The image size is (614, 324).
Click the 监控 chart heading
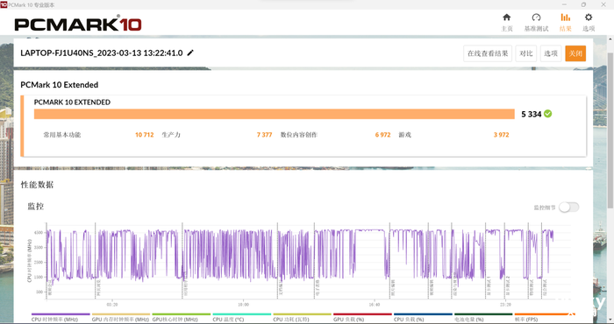pyautogui.click(x=35, y=207)
